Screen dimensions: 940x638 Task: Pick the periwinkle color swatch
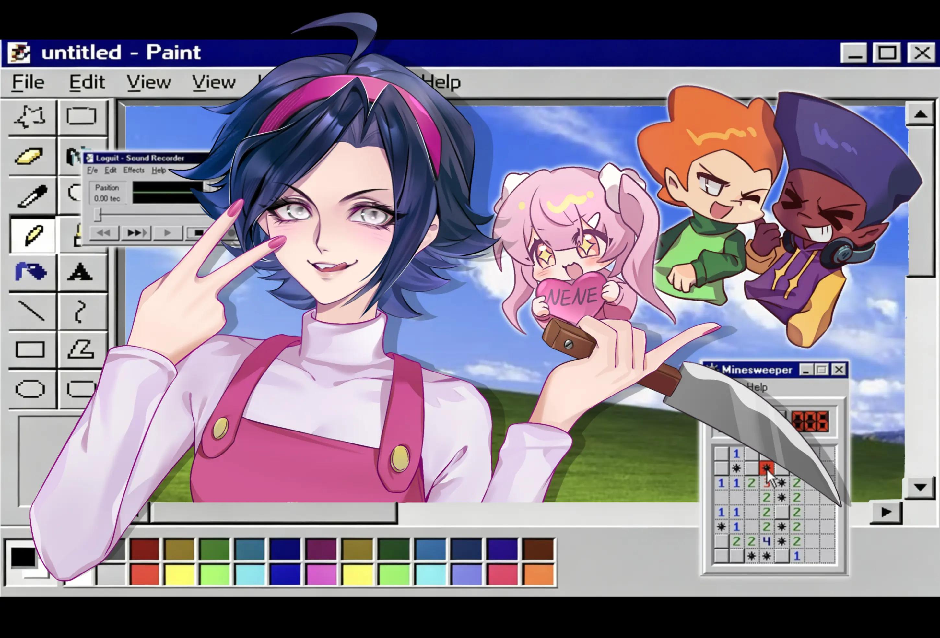(x=467, y=574)
